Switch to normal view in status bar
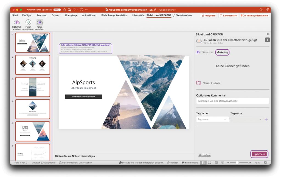Viewport: 281px width, 178px height. point(203,163)
